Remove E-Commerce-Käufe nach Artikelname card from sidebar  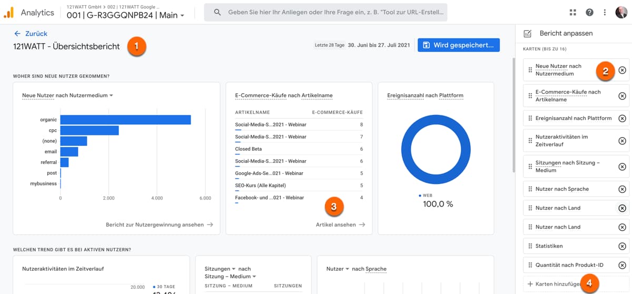pyautogui.click(x=622, y=95)
